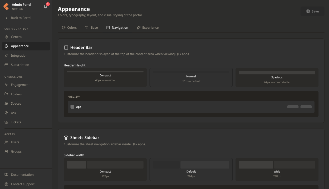Click the Tickets ticket icon
The width and height of the screenshot is (329, 189).
coord(6,122)
